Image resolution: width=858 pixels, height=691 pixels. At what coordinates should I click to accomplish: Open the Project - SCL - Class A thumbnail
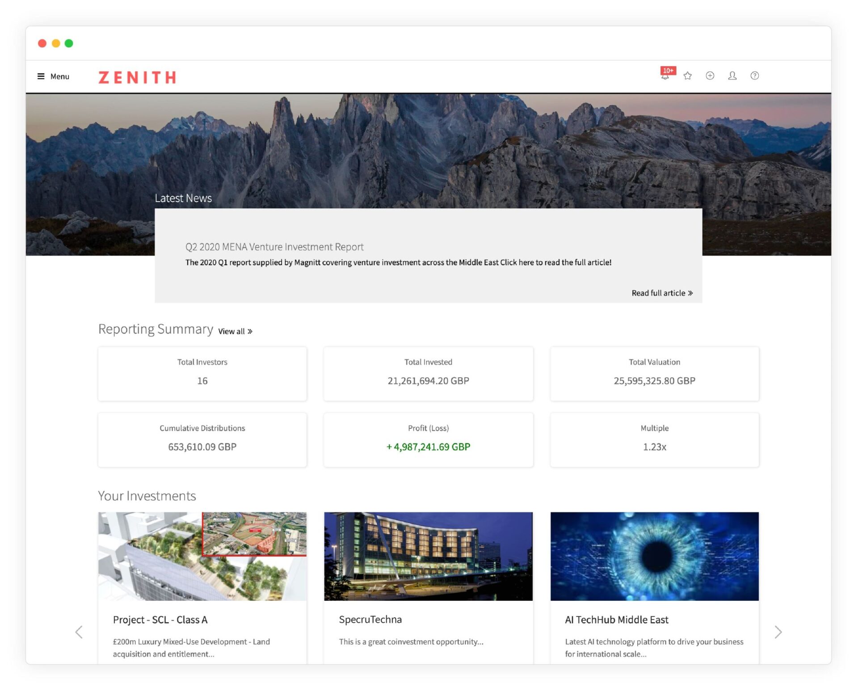202,556
